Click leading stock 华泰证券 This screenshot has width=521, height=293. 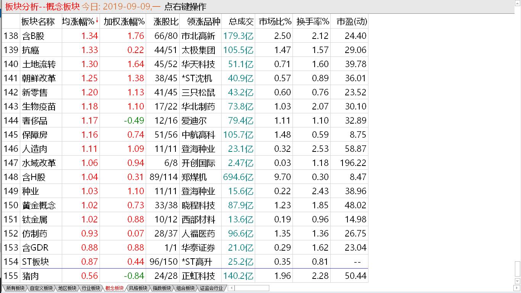(x=198, y=248)
